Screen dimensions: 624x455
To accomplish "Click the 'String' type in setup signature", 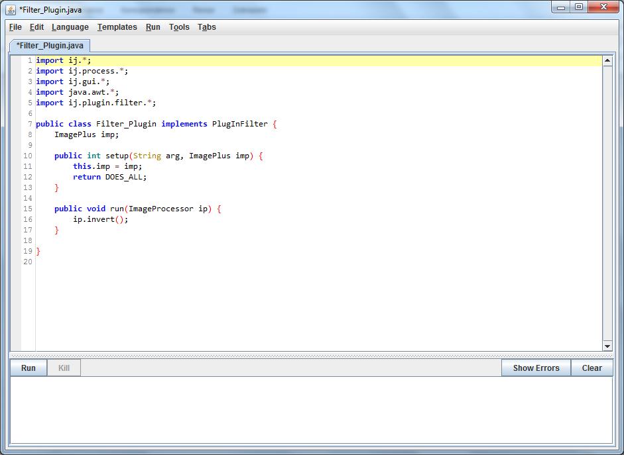I will tap(147, 156).
